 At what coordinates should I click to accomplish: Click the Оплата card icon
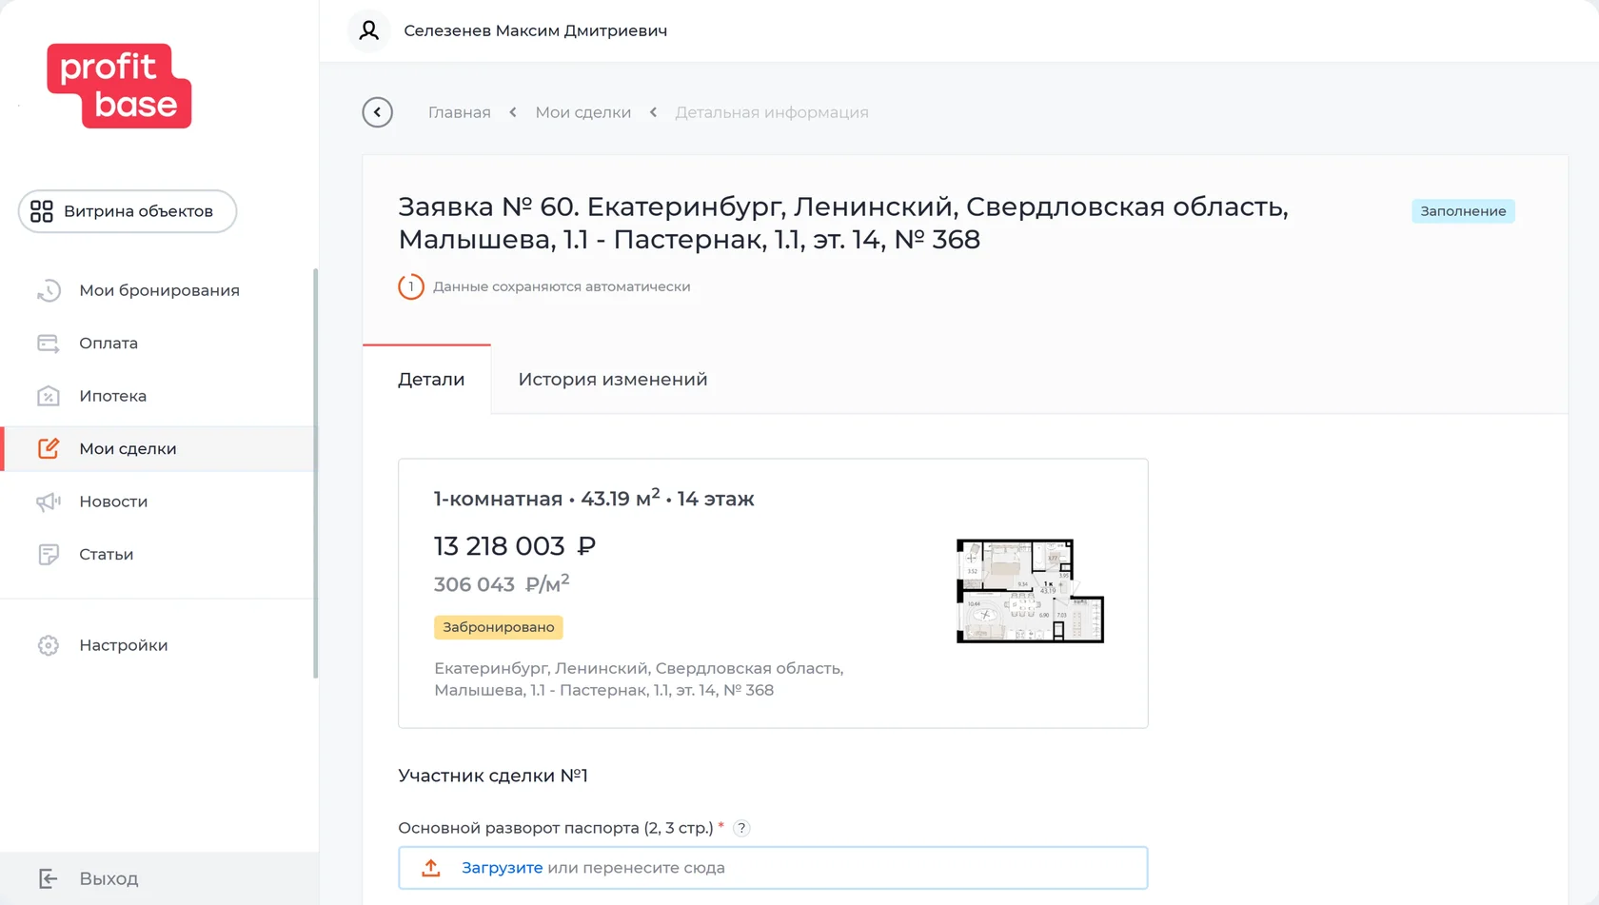(49, 344)
